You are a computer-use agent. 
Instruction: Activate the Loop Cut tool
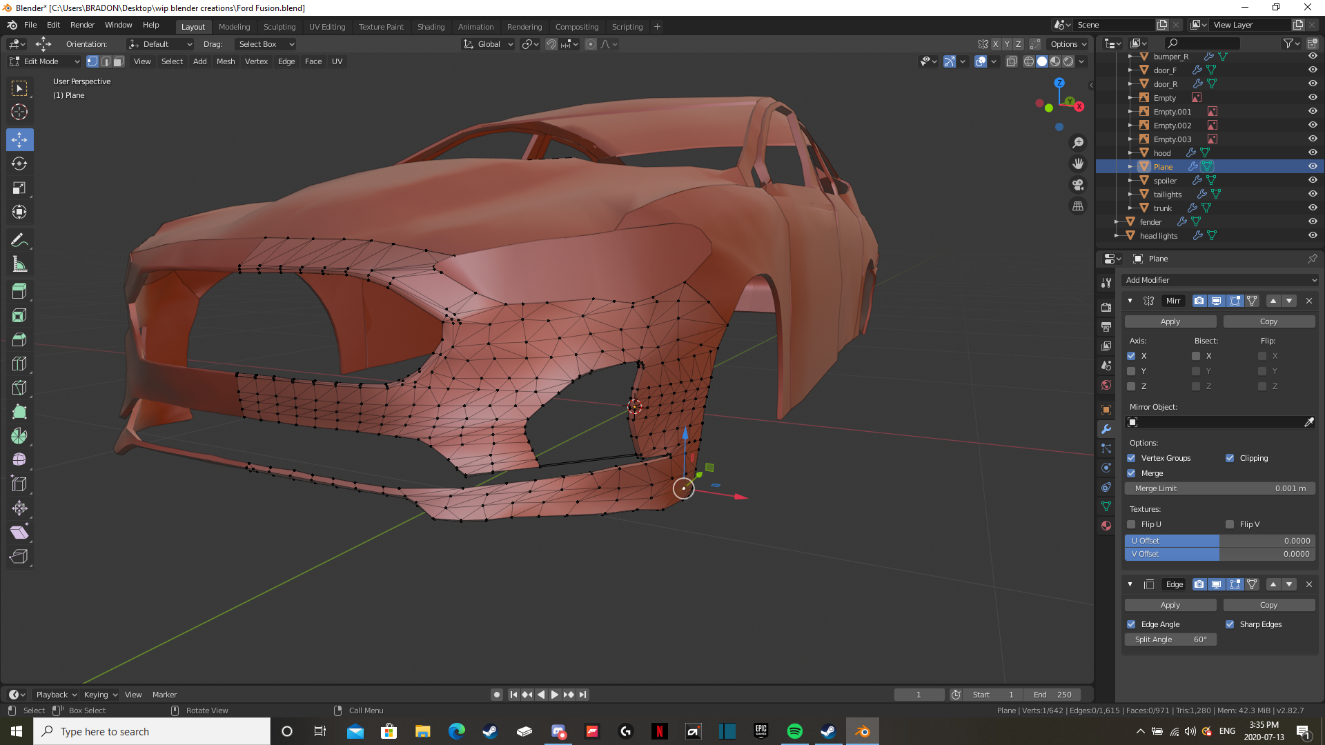tap(19, 364)
